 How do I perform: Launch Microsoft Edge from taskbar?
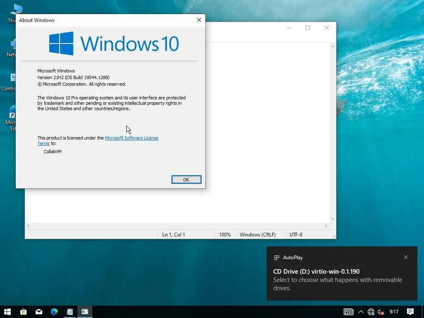click(54, 312)
